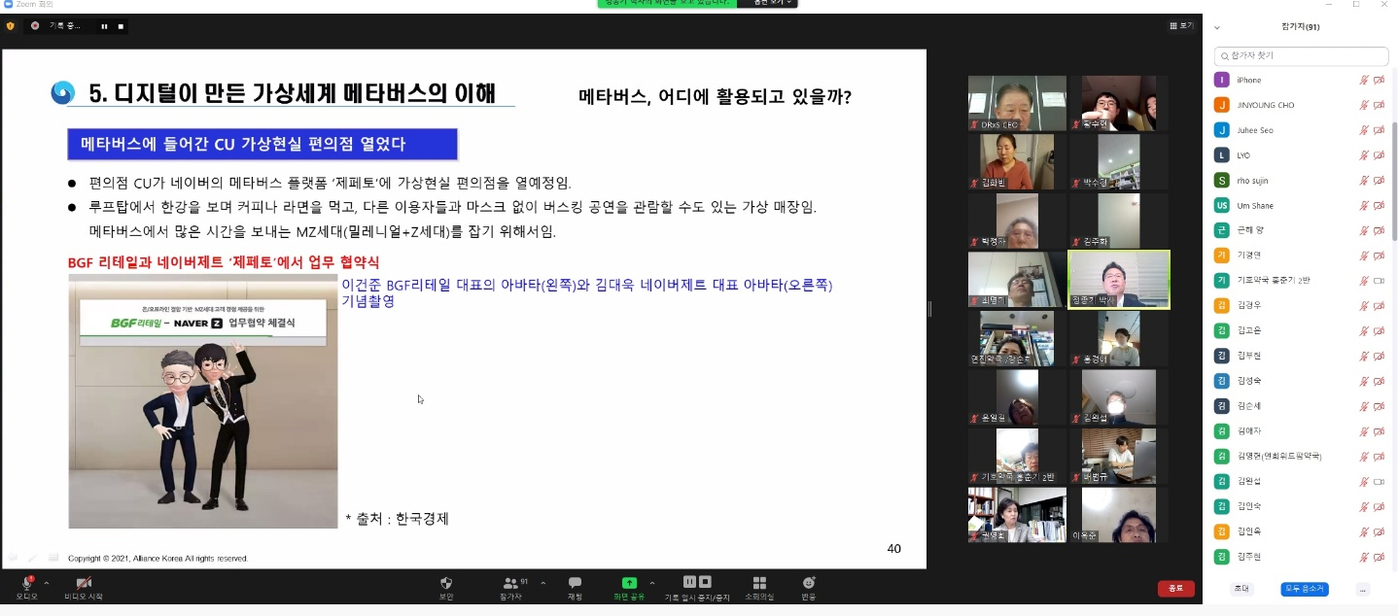Toggle the muted mic for iPhone
This screenshot has width=1398, height=616.
1364,80
